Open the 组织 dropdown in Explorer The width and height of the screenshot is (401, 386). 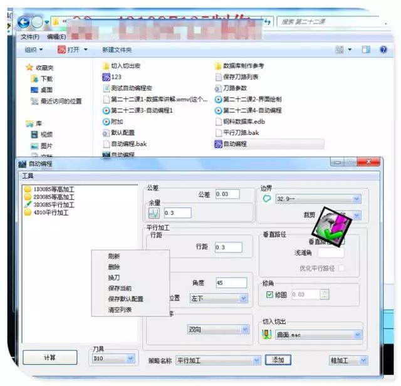click(33, 50)
